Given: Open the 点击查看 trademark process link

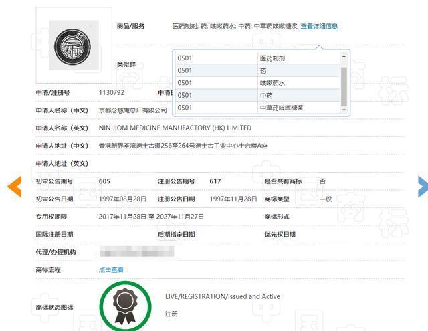Looking at the screenshot, I should (111, 270).
